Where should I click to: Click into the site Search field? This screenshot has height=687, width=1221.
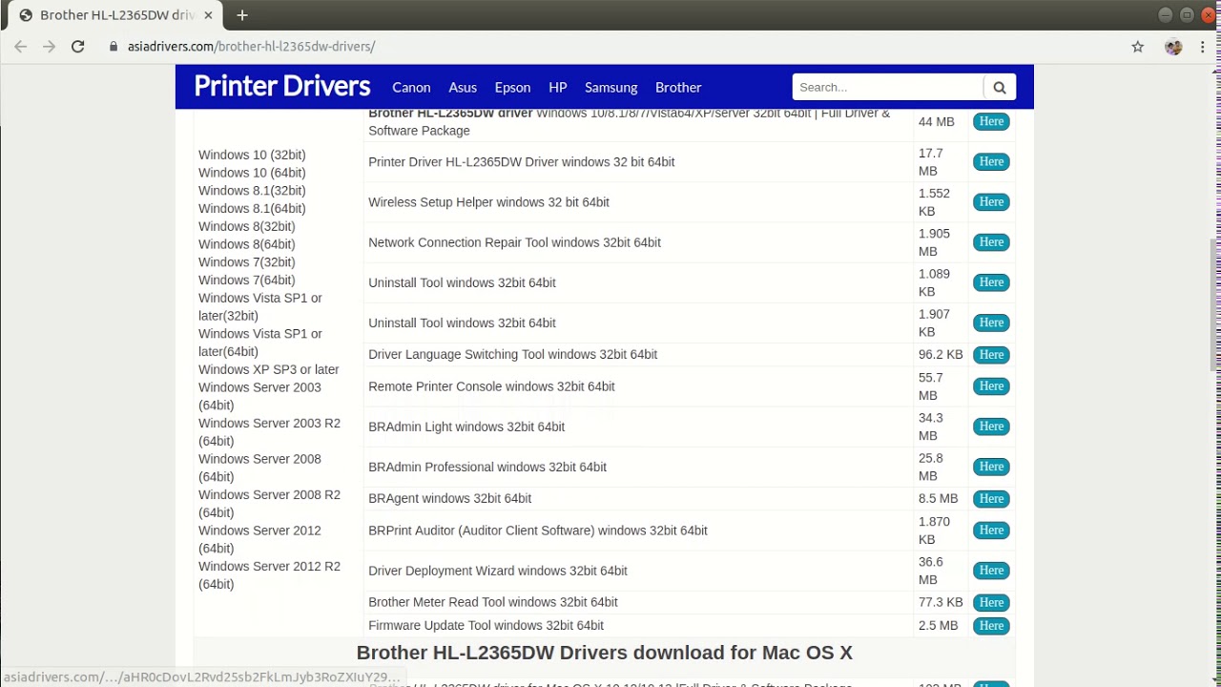[x=888, y=87]
